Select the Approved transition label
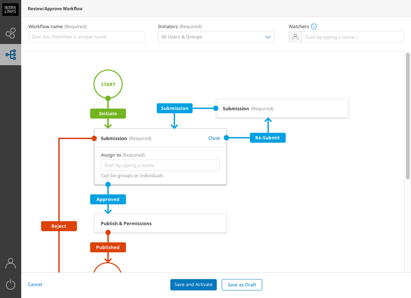This screenshot has height=298, width=411. point(108,199)
